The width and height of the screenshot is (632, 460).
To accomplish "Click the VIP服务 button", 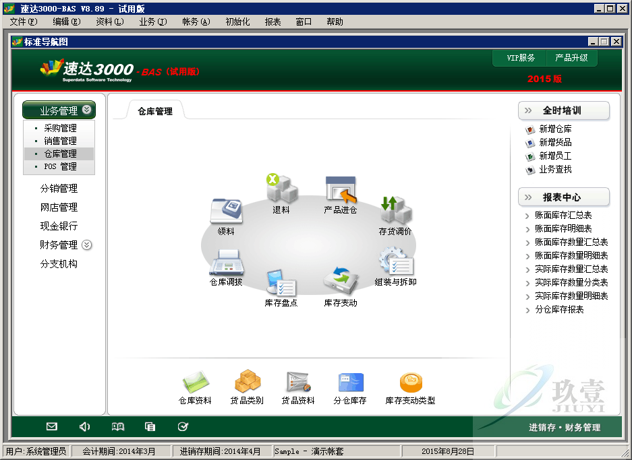I will 521,58.
